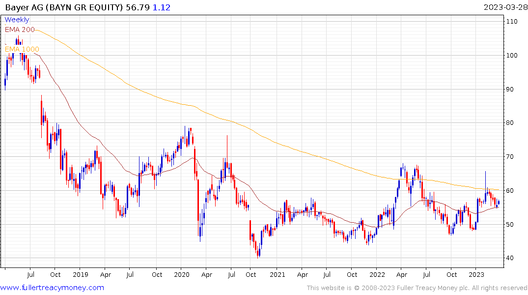Click the 2021 time axis label
Viewport: 528px width, 295px height.
[278, 274]
